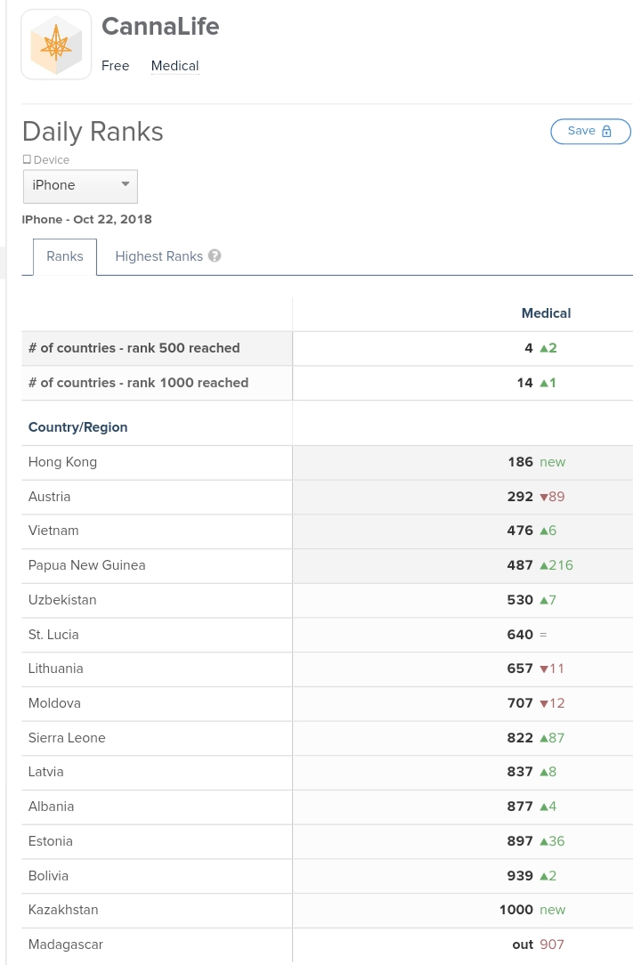Select the equals indicator beside St. Lucia

(x=542, y=635)
